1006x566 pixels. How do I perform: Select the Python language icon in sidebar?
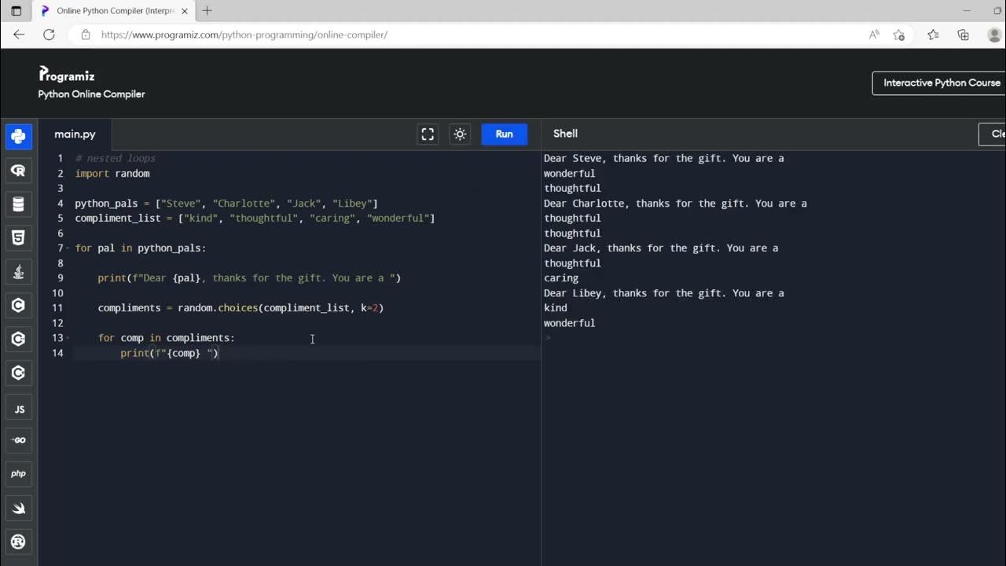tap(19, 136)
